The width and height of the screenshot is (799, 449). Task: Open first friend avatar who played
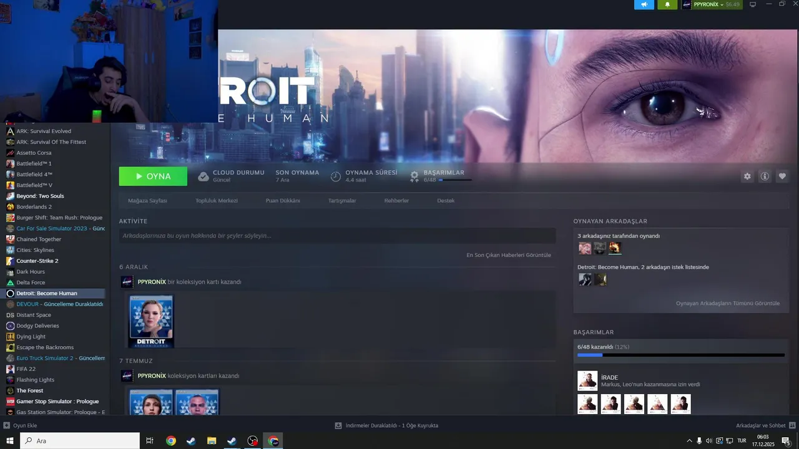(584, 248)
